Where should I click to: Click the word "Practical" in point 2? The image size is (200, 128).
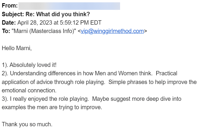pos(167,73)
